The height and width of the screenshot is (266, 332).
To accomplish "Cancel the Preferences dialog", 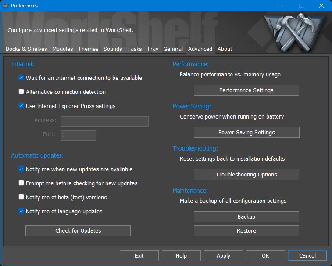I will point(307,256).
